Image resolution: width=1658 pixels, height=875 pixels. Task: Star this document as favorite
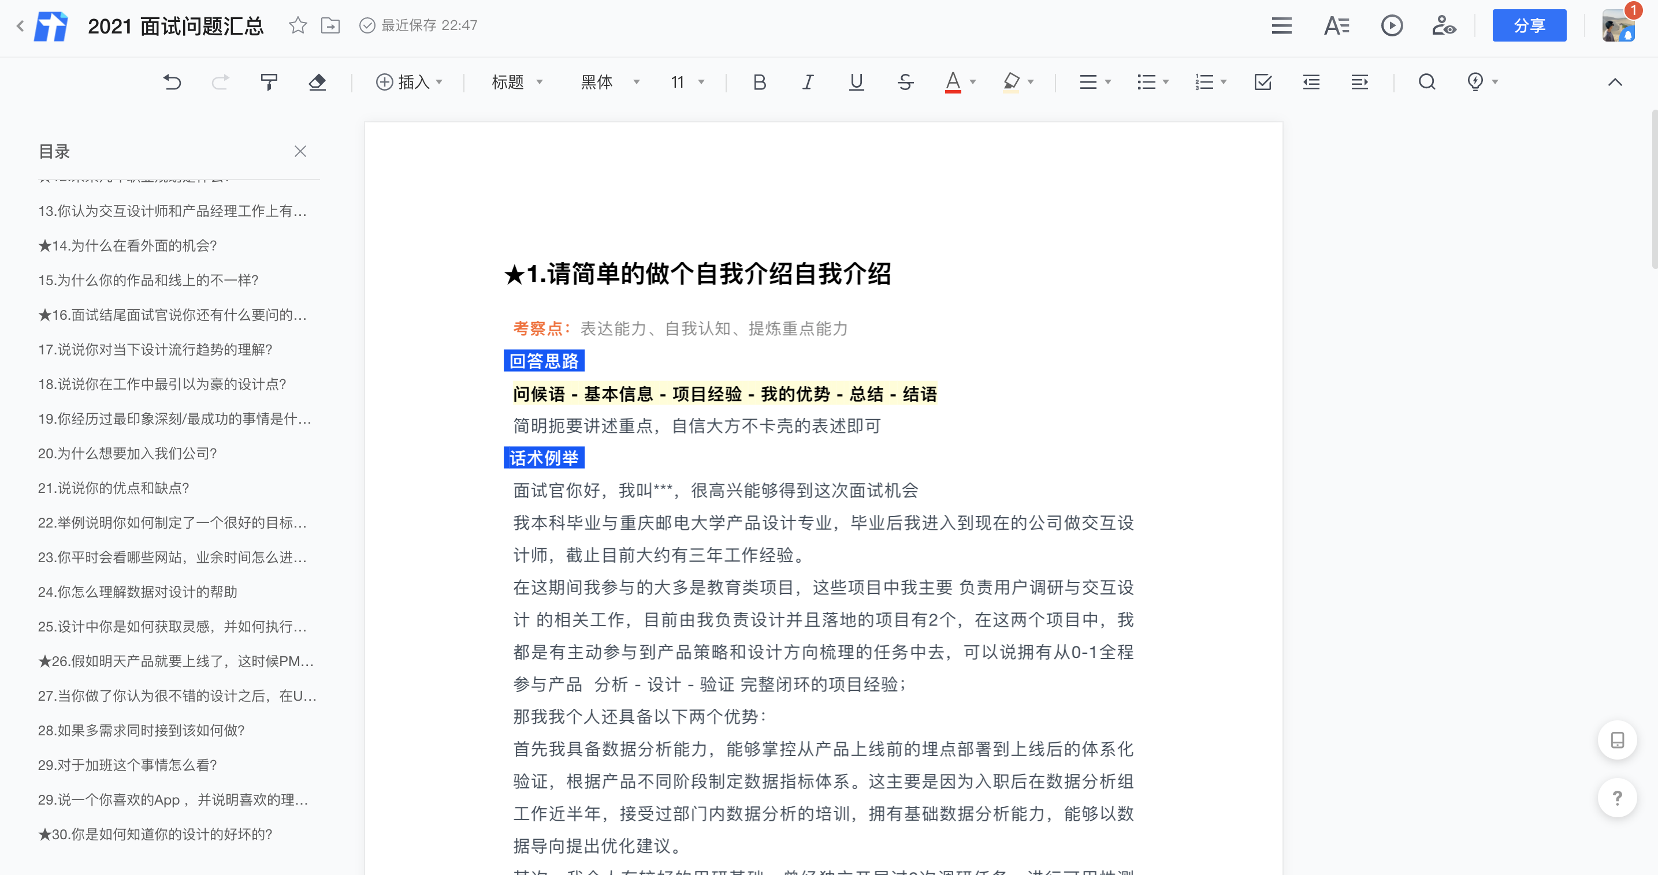pyautogui.click(x=298, y=25)
